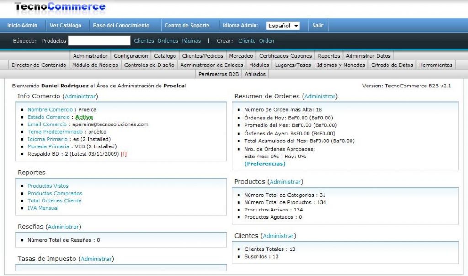Go to Ver Catálogo in top bar
This screenshot has height=276, width=468.
(65, 26)
